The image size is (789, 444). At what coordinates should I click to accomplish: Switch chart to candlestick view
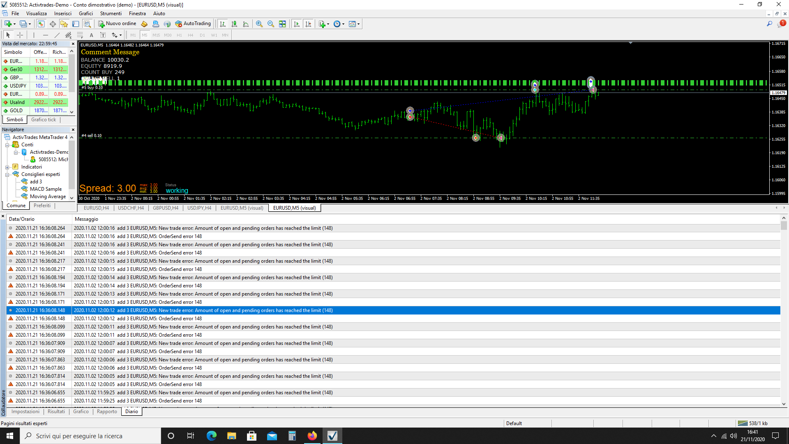coord(234,24)
